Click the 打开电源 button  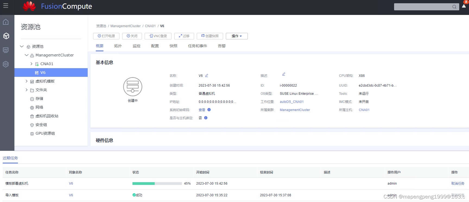click(106, 36)
